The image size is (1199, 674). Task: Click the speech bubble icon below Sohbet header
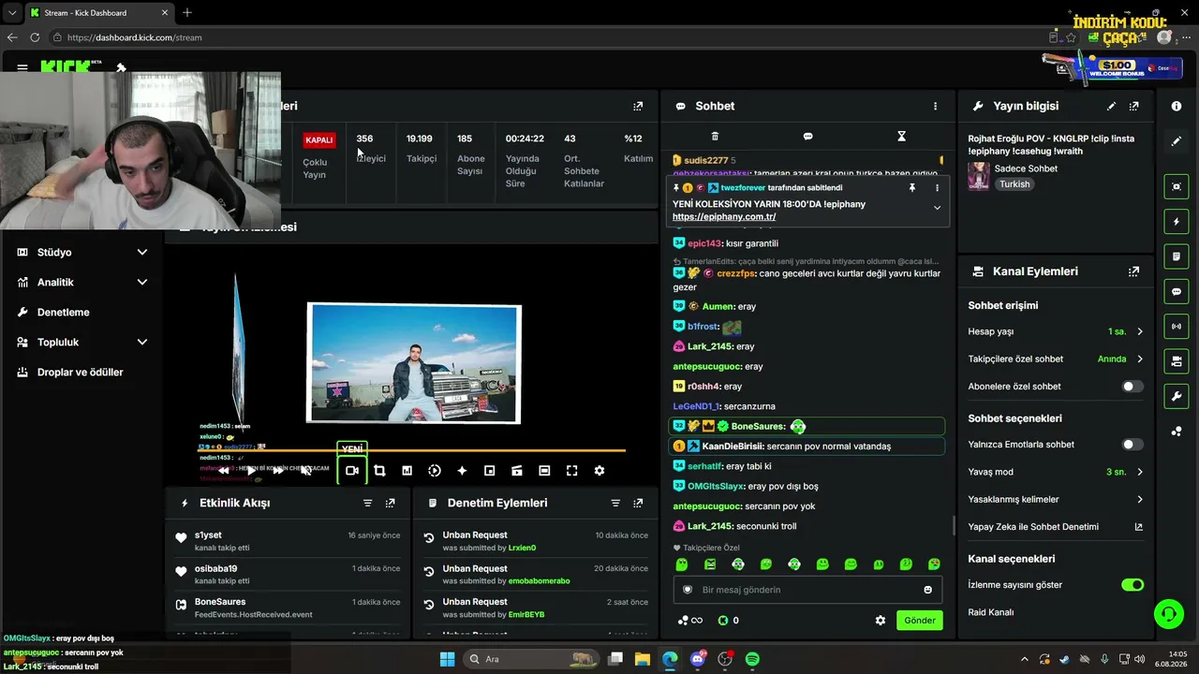(807, 137)
